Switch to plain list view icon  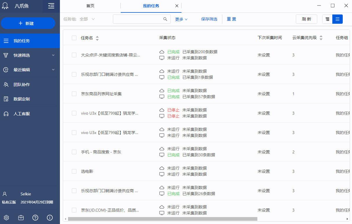pos(338,19)
